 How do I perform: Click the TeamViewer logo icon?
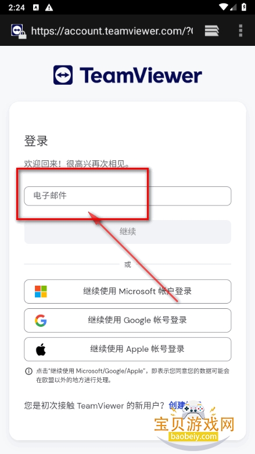pos(63,75)
